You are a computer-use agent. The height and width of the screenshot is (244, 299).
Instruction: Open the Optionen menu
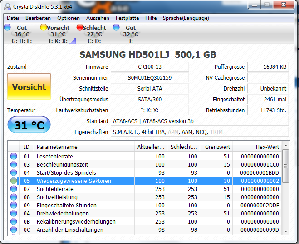69,18
